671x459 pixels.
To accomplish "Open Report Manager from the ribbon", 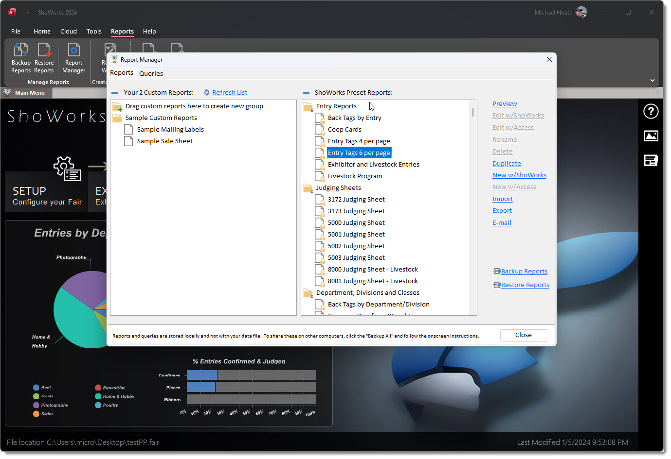I will [x=73, y=58].
